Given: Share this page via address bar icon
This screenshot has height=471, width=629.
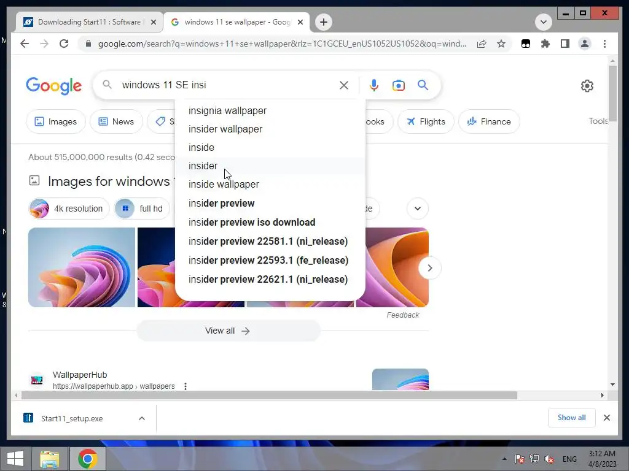Looking at the screenshot, I should tap(482, 44).
